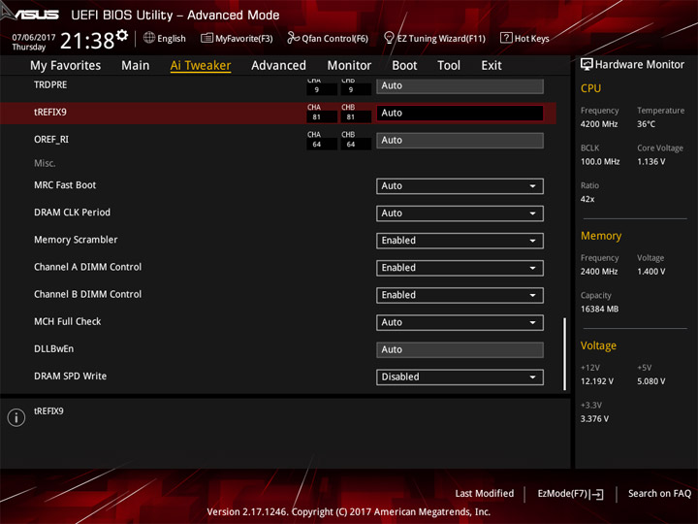The width and height of the screenshot is (698, 524).
Task: Click the memory frequency 2400 MHz value
Action: (599, 272)
